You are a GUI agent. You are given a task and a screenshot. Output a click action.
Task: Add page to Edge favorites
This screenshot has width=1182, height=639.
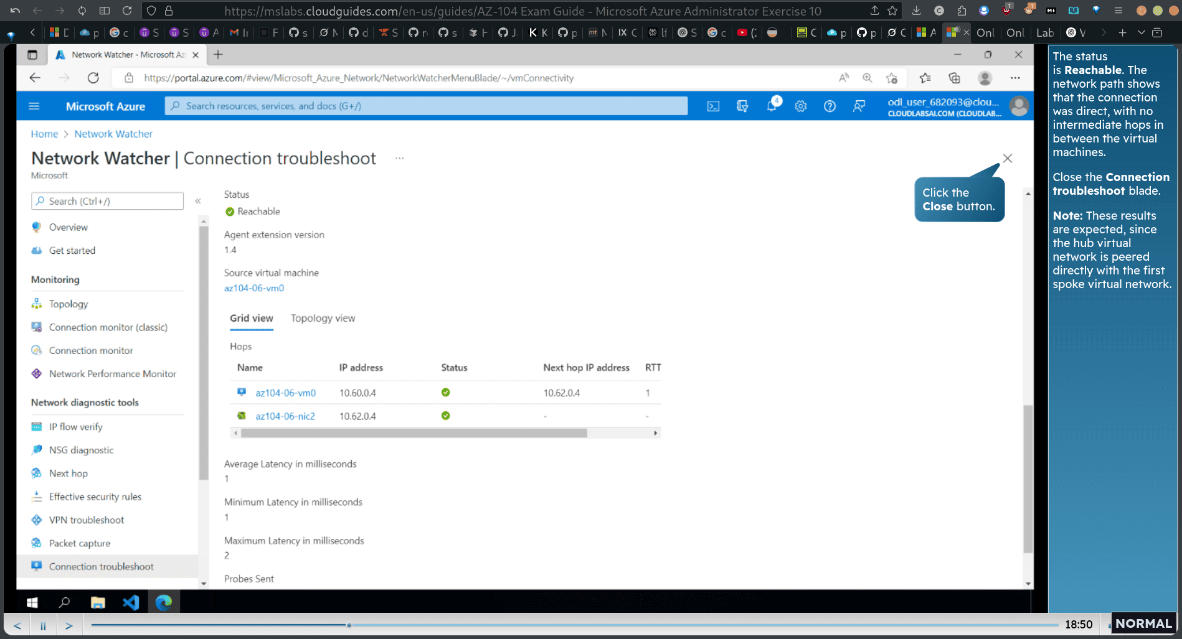point(892,78)
